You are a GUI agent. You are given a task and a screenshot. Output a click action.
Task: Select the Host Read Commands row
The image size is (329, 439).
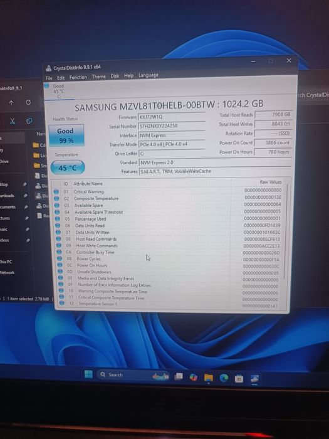click(170, 239)
